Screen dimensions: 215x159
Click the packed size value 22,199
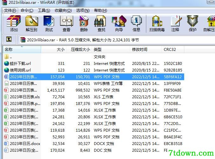pyautogui.click(x=84, y=123)
